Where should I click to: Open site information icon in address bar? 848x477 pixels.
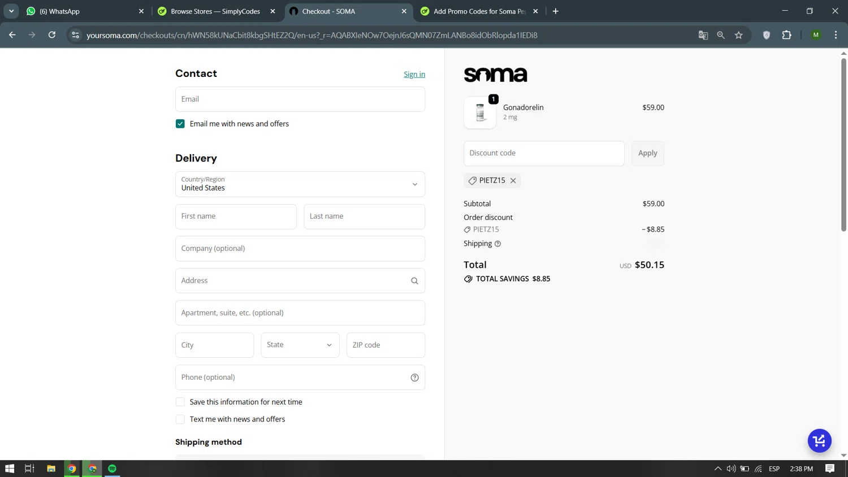tap(75, 35)
